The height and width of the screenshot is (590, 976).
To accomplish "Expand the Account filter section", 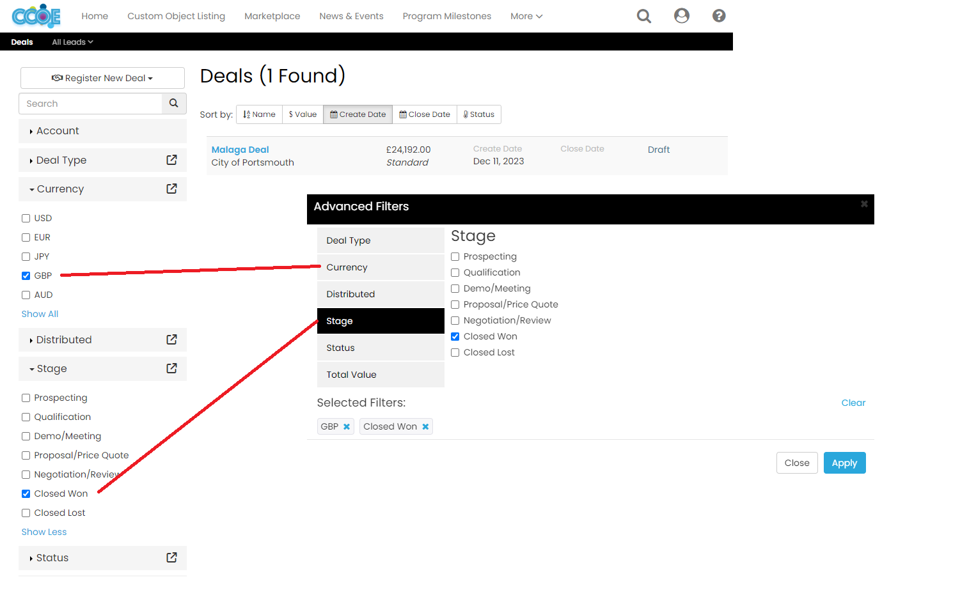I will [x=102, y=131].
